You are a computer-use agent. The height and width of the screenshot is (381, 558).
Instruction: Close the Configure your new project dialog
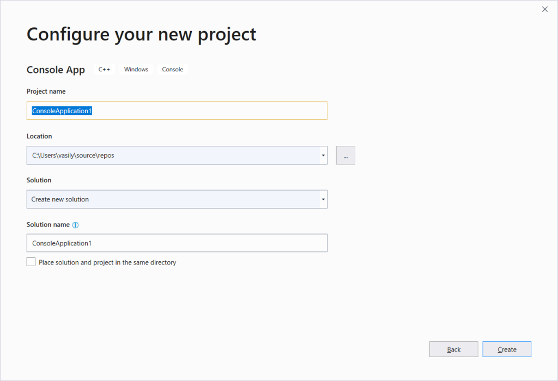point(544,9)
